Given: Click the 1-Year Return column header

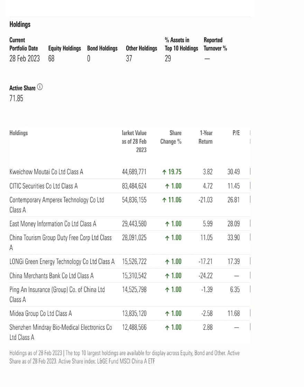Looking at the screenshot, I should coord(206,137).
